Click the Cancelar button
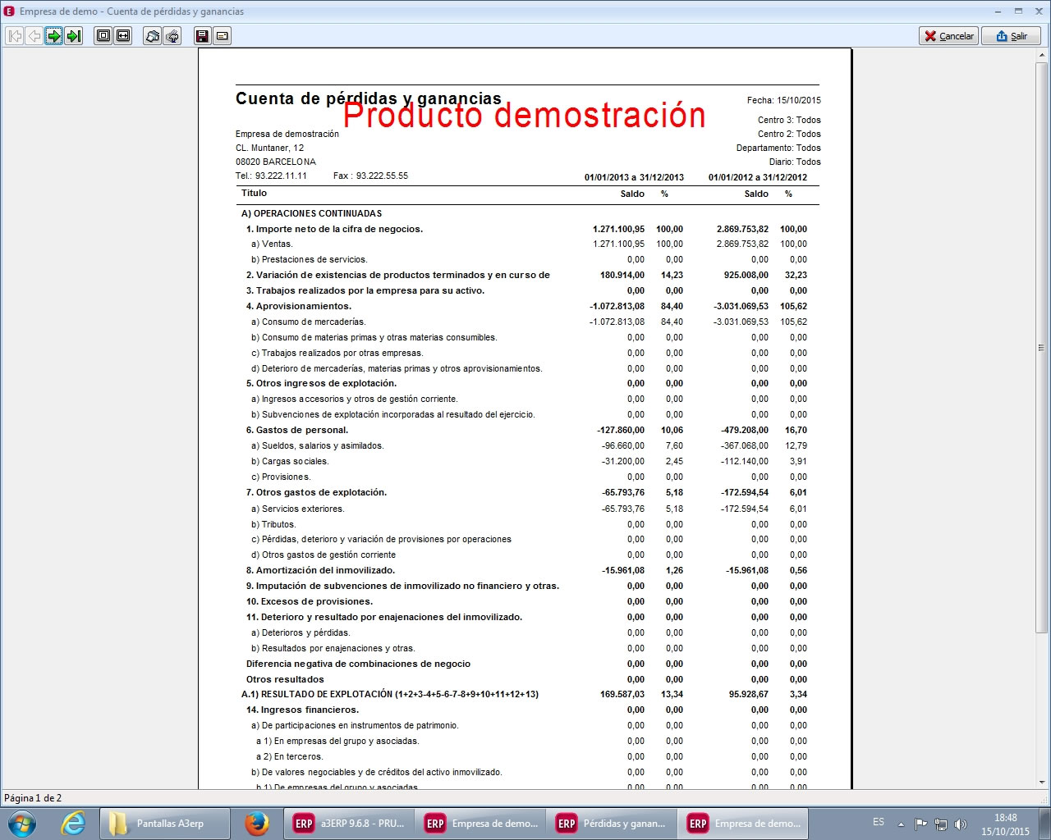 click(x=948, y=36)
